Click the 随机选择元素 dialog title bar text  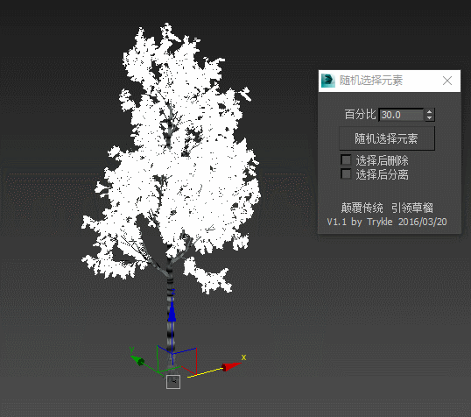coord(371,81)
